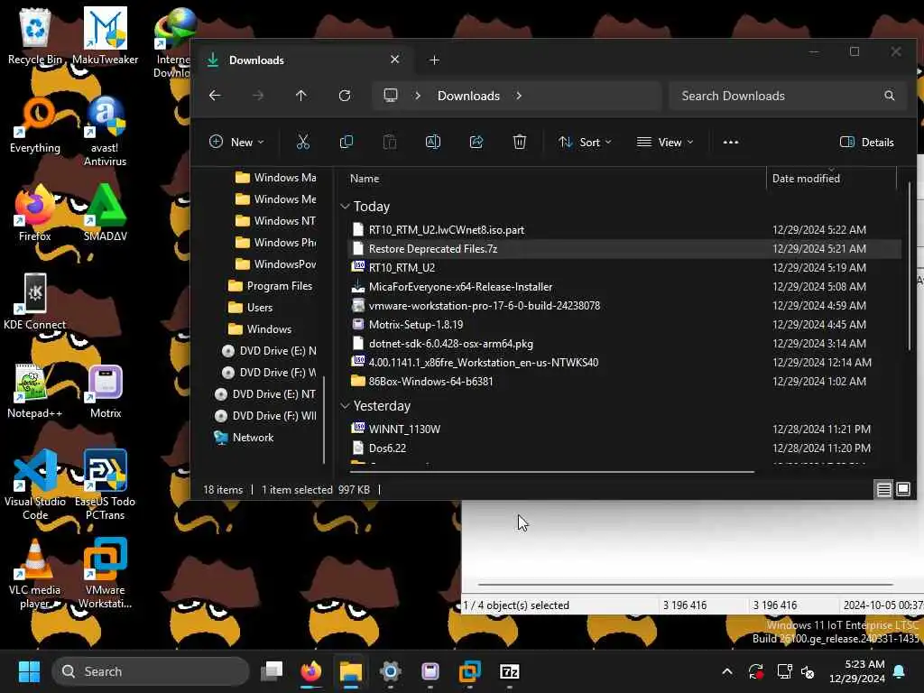This screenshot has height=693, width=924.
Task: Click the Cut scissors icon in toolbar
Action: [x=303, y=142]
